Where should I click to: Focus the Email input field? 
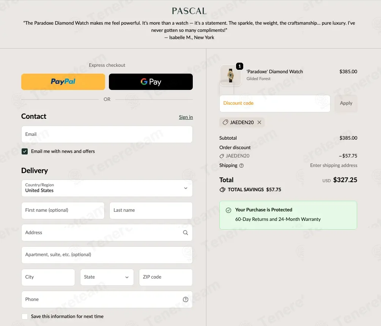coord(107,134)
